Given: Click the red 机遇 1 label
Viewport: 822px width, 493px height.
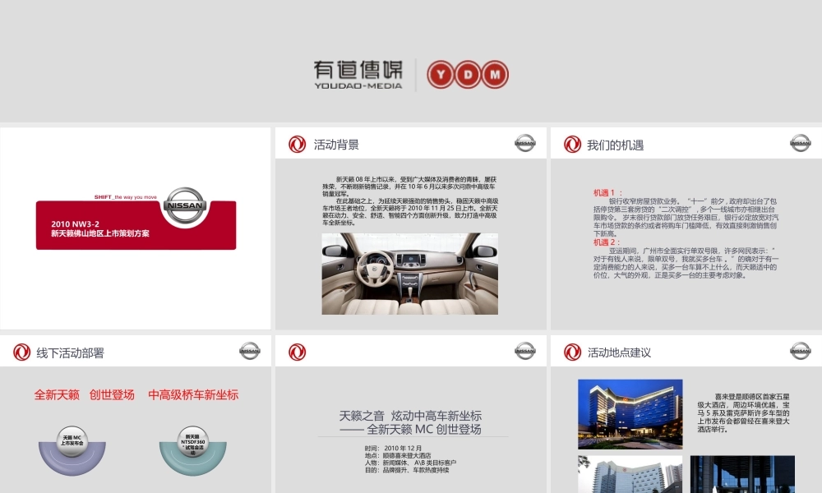Looking at the screenshot, I should [x=607, y=193].
